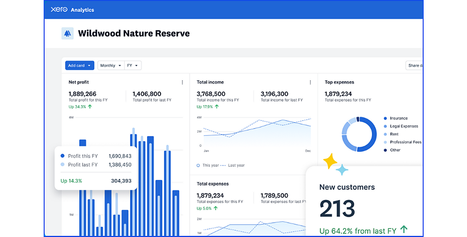The height and width of the screenshot is (237, 467).
Task: Select the Analytics menu item in the header
Action: (83, 10)
